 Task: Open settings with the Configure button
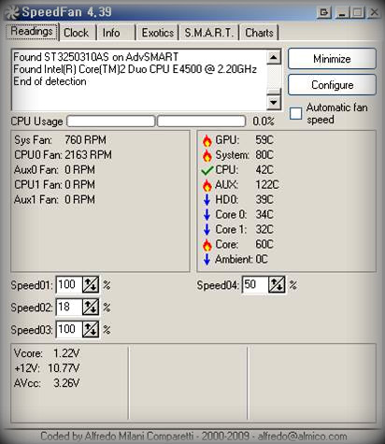(332, 85)
